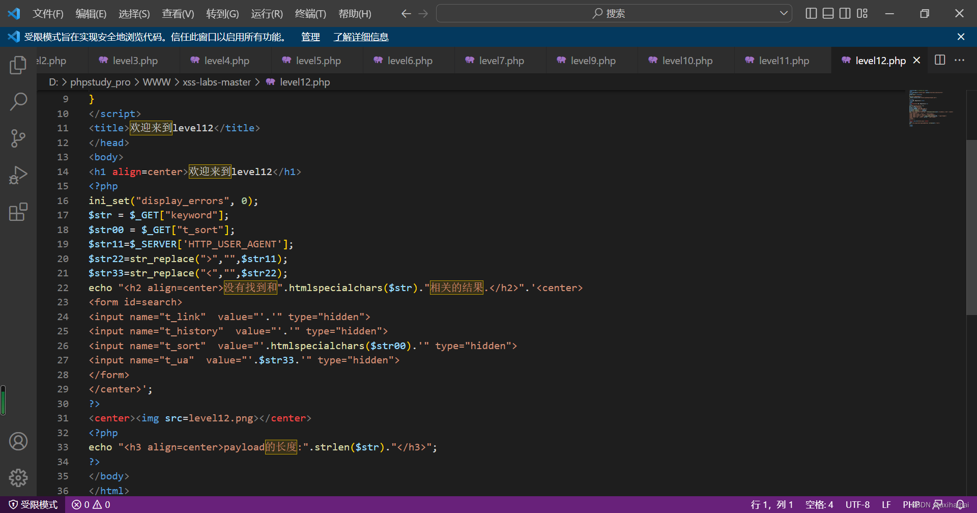Open the Selection menu (选择)

click(x=134, y=14)
